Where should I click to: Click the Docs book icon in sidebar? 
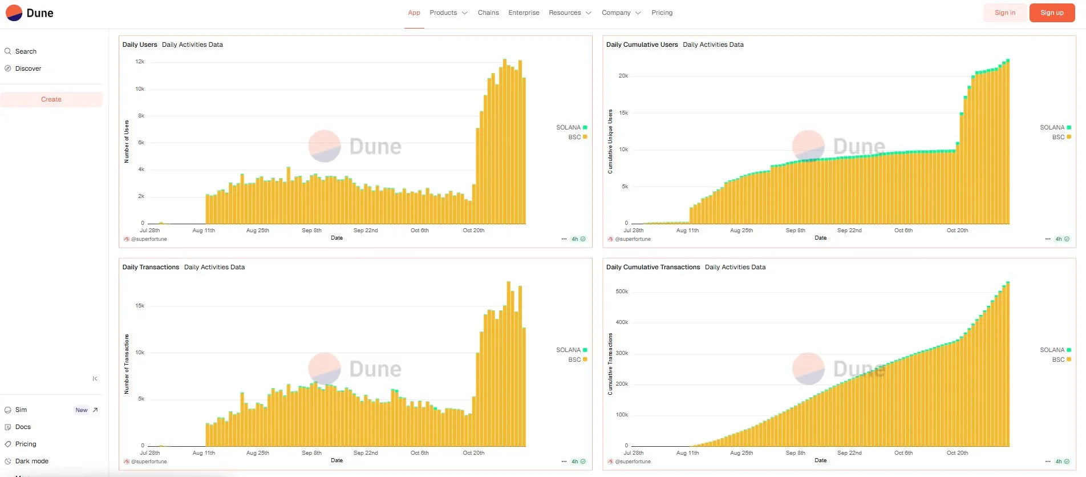coord(8,427)
